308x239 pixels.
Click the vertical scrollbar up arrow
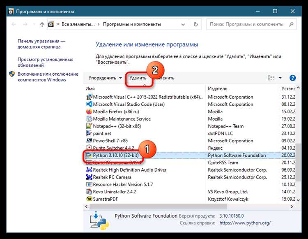coord(298,88)
